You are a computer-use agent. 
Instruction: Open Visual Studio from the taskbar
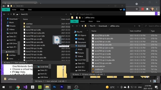click(x=25, y=87)
